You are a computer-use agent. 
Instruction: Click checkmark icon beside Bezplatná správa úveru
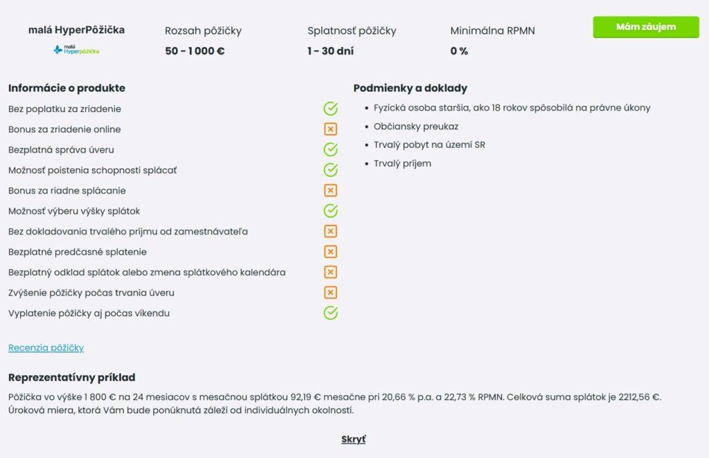pyautogui.click(x=330, y=149)
